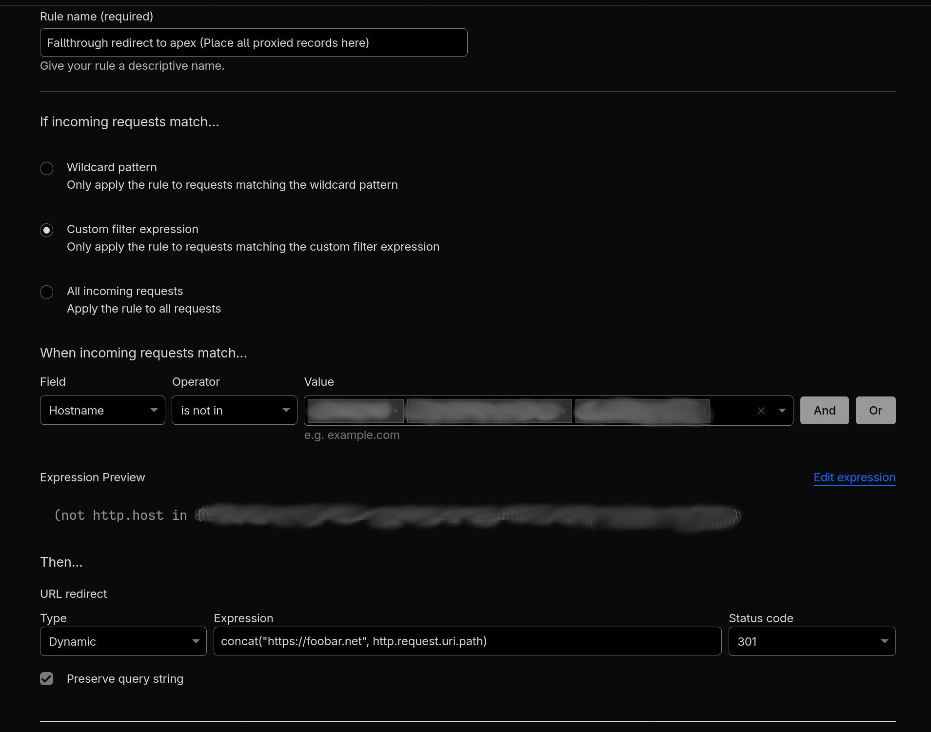Expand the Value hostnames dropdown arrow

[782, 411]
